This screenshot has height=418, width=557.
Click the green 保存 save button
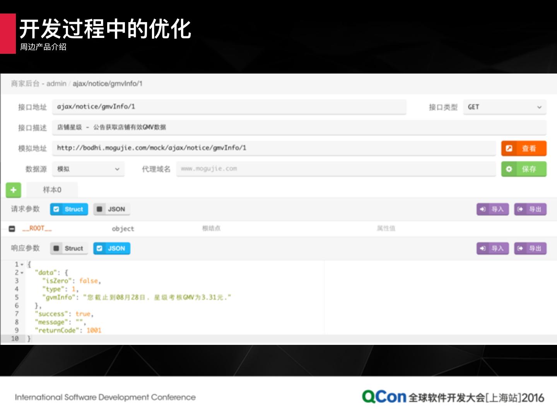click(x=524, y=169)
